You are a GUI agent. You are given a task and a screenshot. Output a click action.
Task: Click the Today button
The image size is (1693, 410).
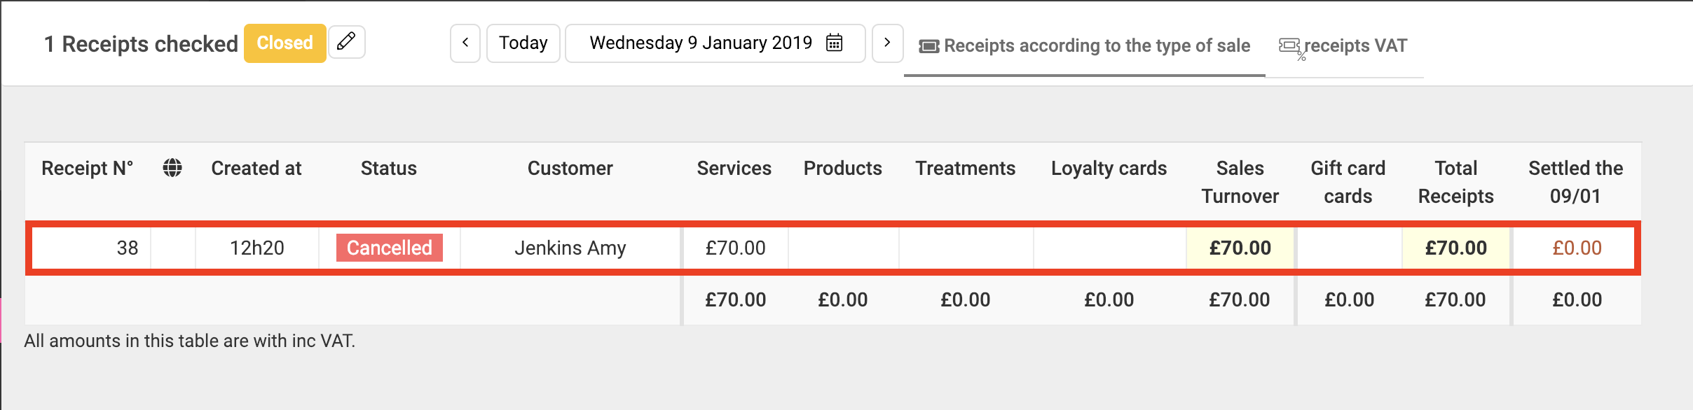click(523, 43)
